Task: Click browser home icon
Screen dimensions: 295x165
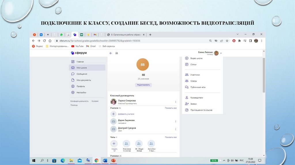Action: click(50, 41)
